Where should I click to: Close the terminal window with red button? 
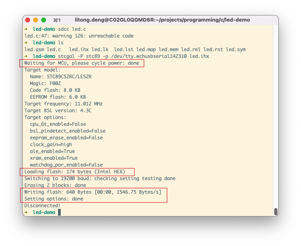pyautogui.click(x=28, y=20)
